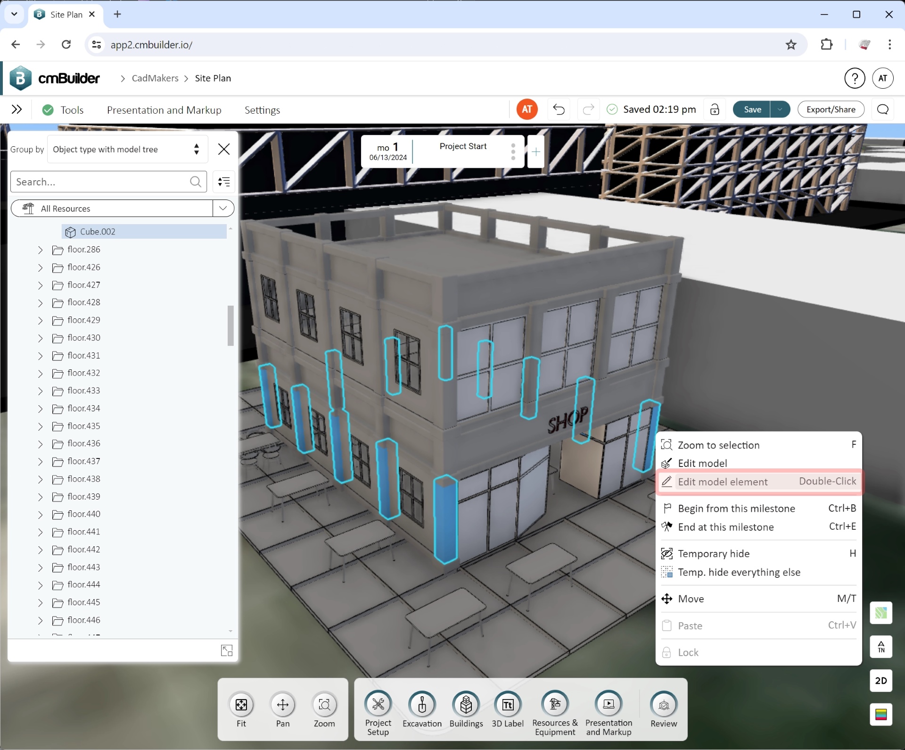The height and width of the screenshot is (750, 905).
Task: Expand the floor.286 tree folder
Action: click(x=40, y=250)
